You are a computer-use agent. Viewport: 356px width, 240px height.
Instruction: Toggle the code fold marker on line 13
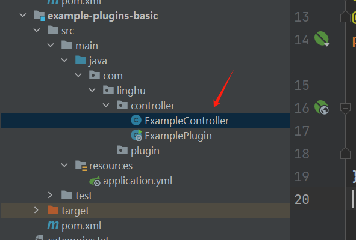tap(345, 17)
